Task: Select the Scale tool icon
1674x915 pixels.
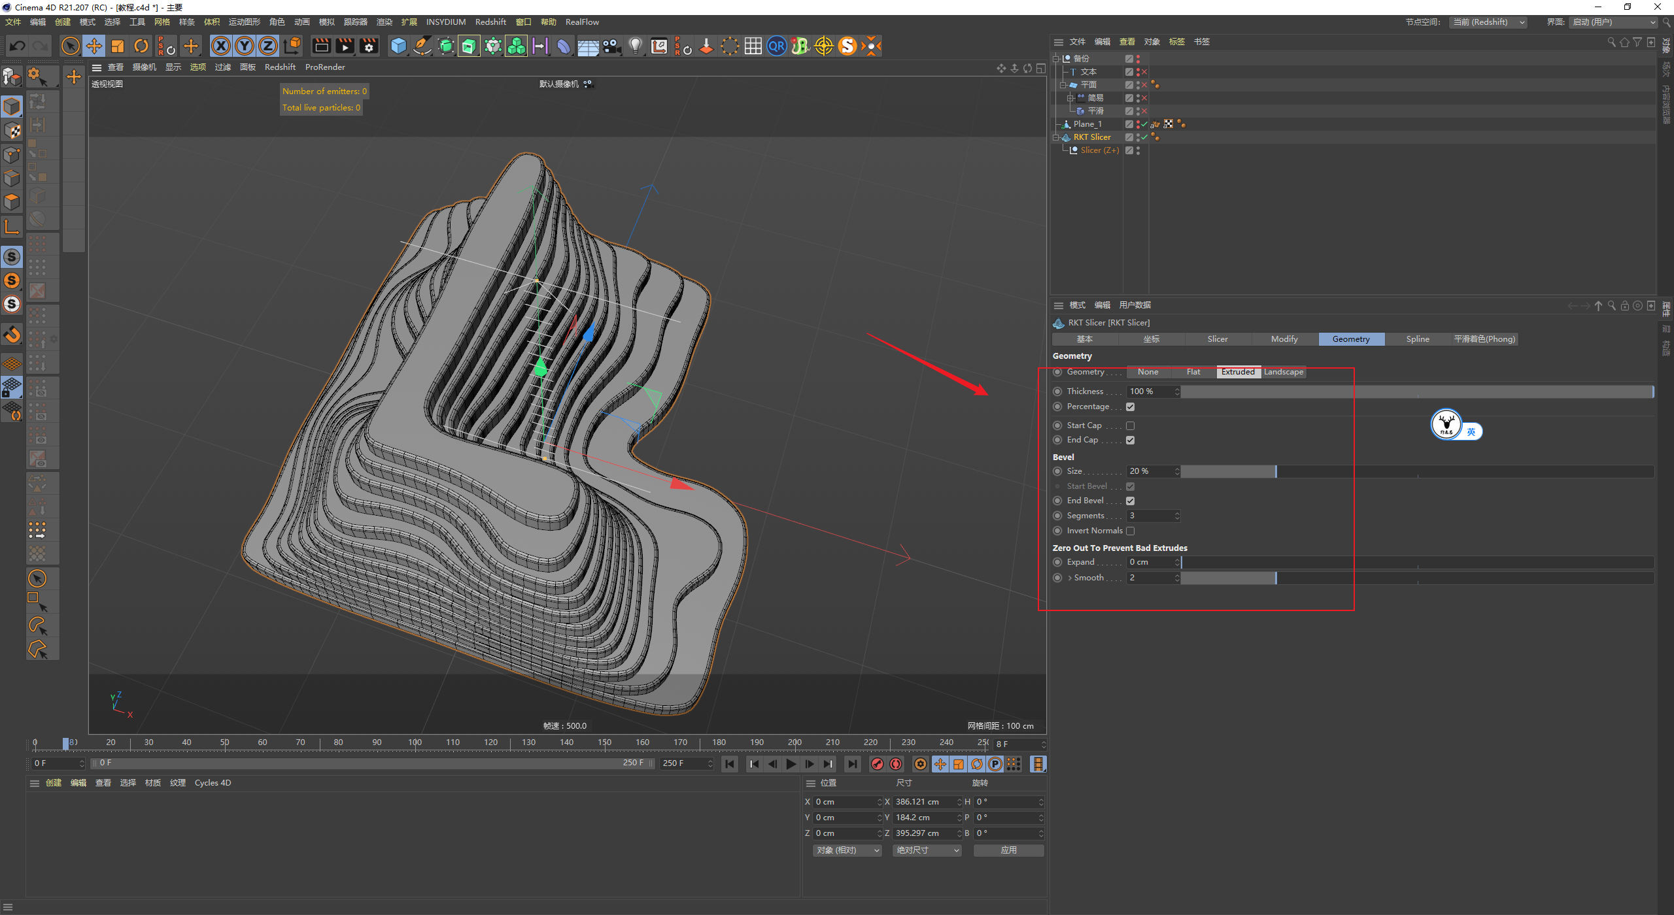Action: 114,46
